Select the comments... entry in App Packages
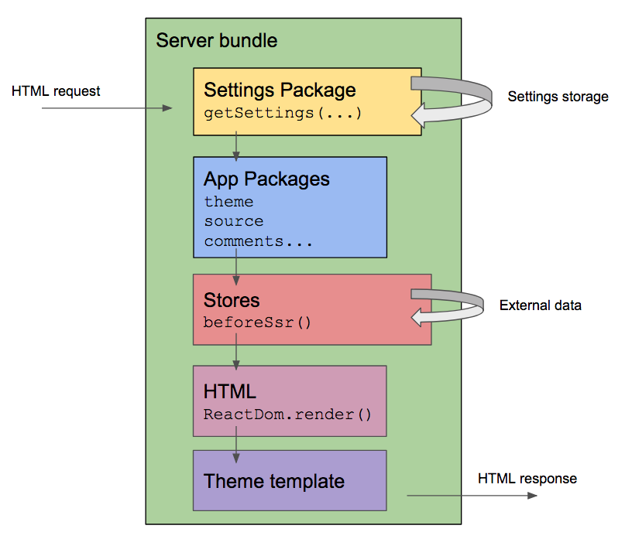This screenshot has width=625, height=539. click(258, 241)
